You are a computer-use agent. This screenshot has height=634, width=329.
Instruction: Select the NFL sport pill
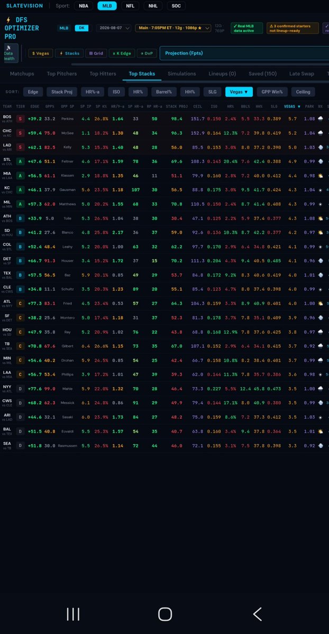(x=130, y=6)
